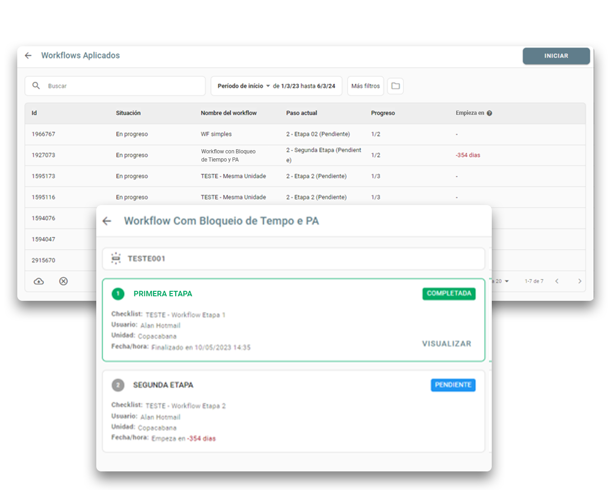
Task: Go back from Workflows Aplicados page
Action: 28,55
